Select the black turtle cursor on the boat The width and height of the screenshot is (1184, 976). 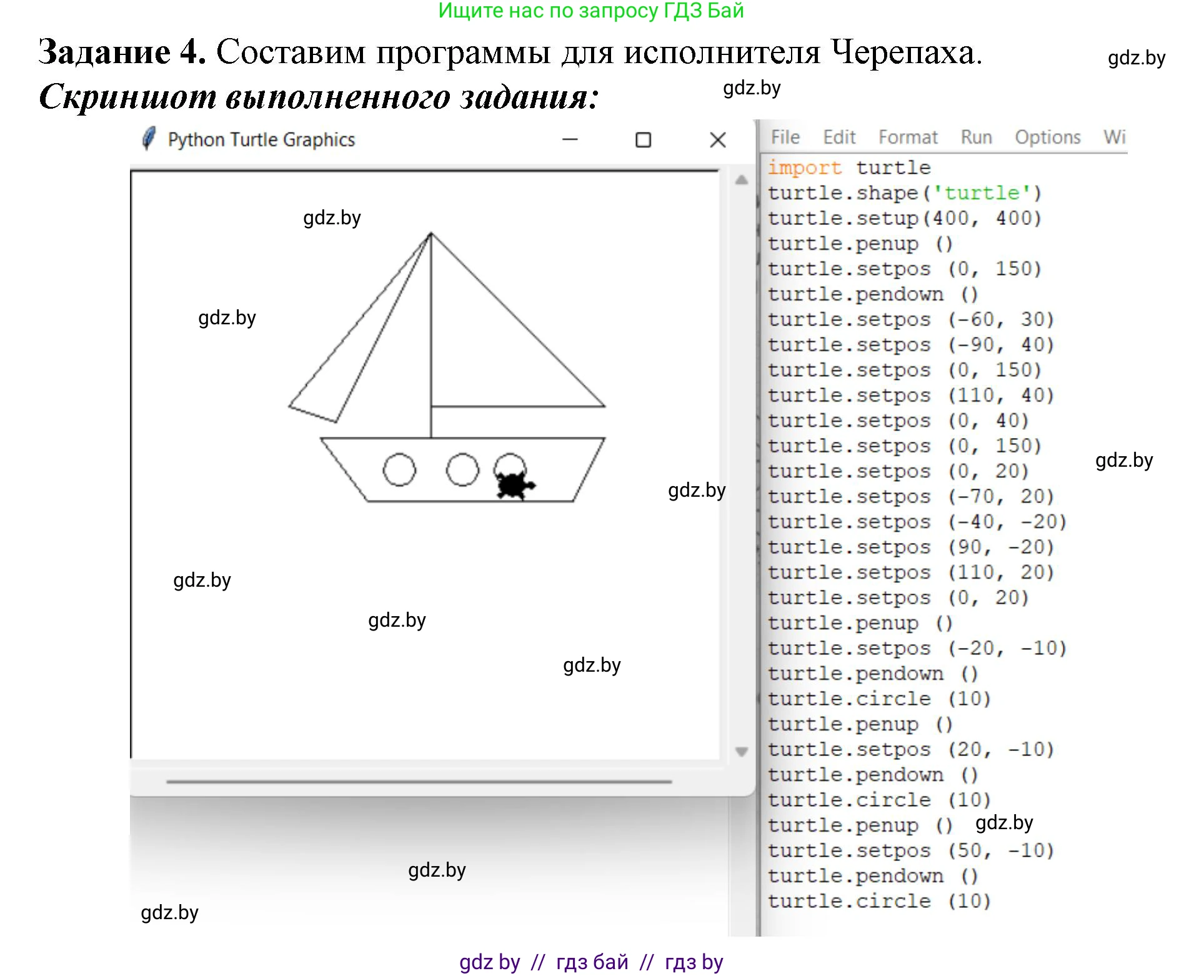[x=512, y=486]
